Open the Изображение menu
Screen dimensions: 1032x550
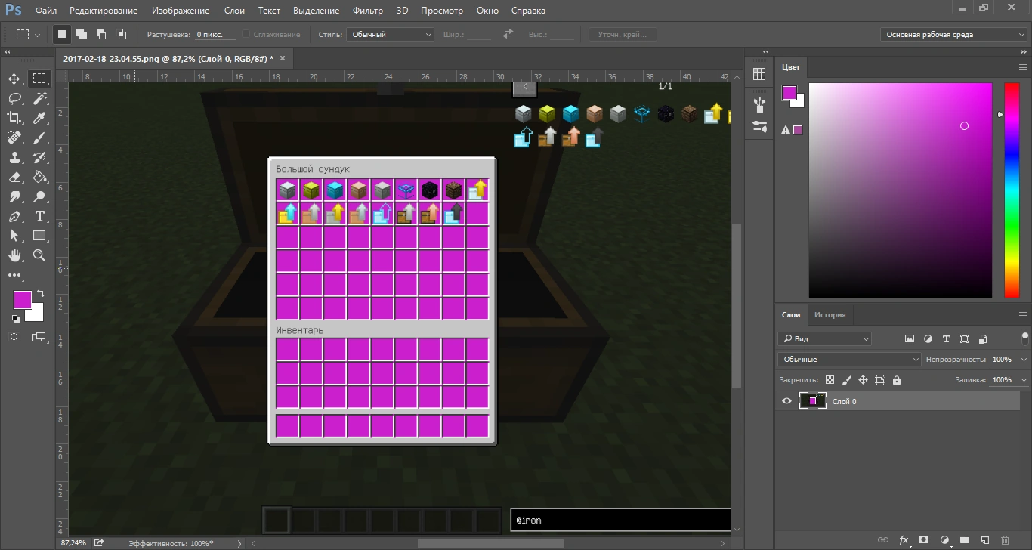(181, 11)
